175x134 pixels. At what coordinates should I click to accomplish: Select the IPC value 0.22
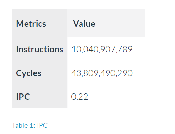[x=79, y=97]
